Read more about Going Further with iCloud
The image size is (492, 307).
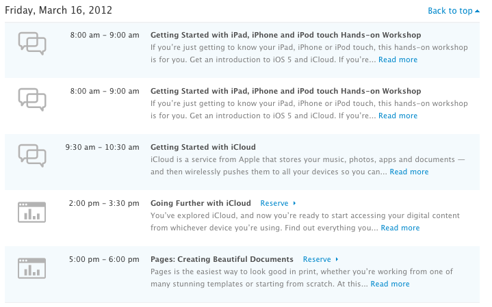400,228
